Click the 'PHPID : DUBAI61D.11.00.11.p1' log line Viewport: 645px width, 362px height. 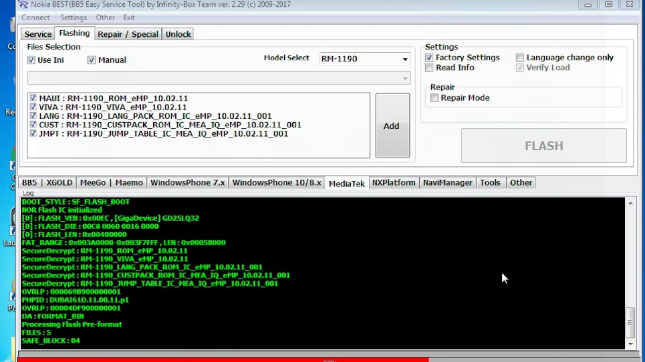tap(76, 300)
